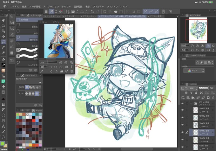Zoom in plus icon in Navigator panel
Screen dimensions: 216x151
(x=197, y=46)
